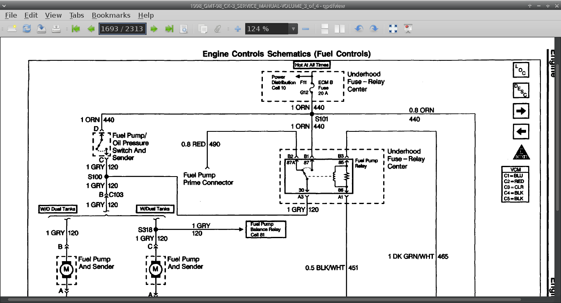Click the 0.5 BLK/WHT 451 wire label

(332, 268)
